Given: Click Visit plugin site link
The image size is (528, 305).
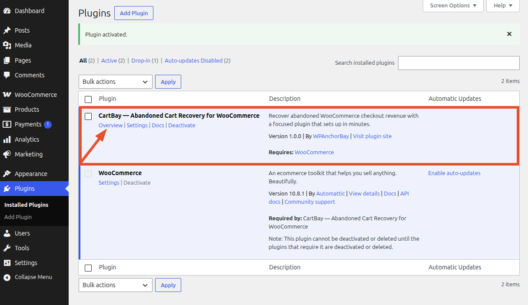Looking at the screenshot, I should point(372,136).
